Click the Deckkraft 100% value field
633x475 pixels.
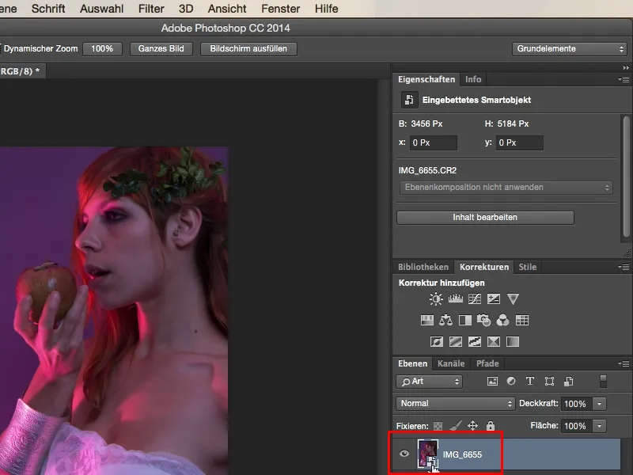click(577, 404)
